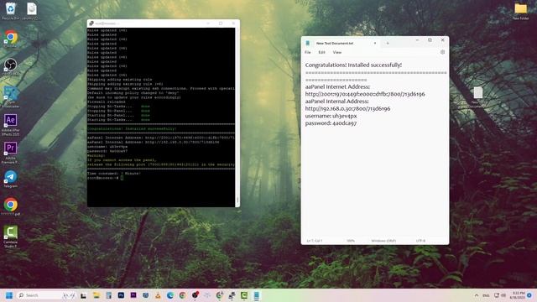Open the Camtasia Studio desktop shortcut

coord(11,237)
